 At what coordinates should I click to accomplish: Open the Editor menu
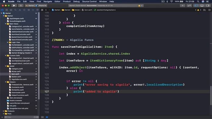click(57, 1)
